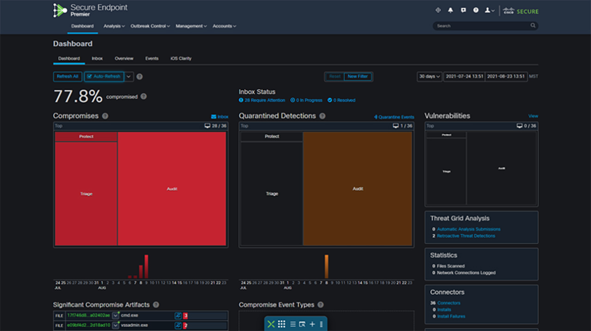Click the start date field 2021-07-24
This screenshot has height=331, width=591.
(464, 77)
